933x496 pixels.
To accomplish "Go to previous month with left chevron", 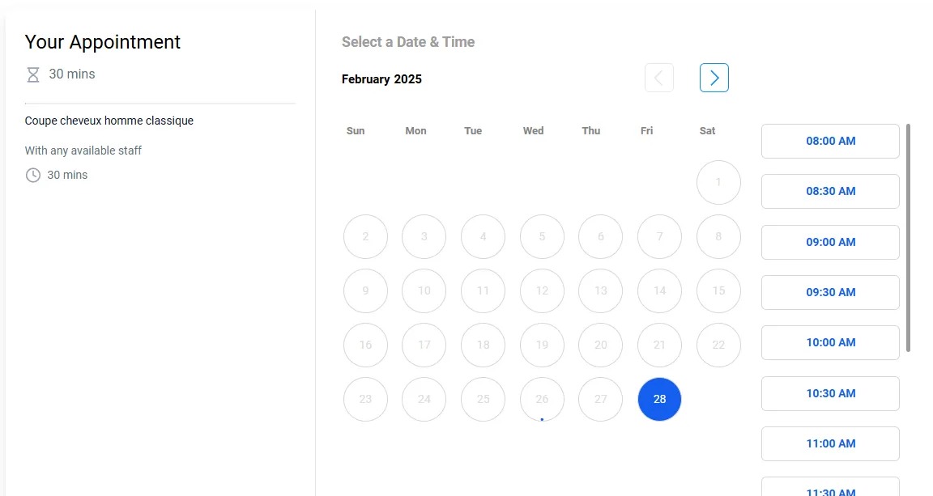I will pos(659,78).
